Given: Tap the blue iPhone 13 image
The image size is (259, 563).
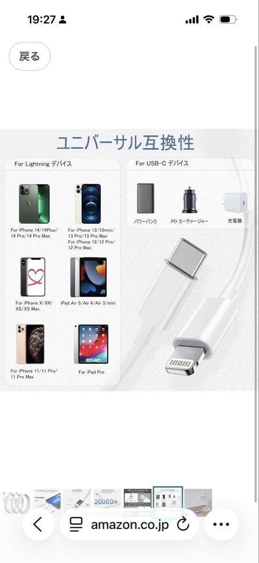Looking at the screenshot, I should tap(88, 204).
